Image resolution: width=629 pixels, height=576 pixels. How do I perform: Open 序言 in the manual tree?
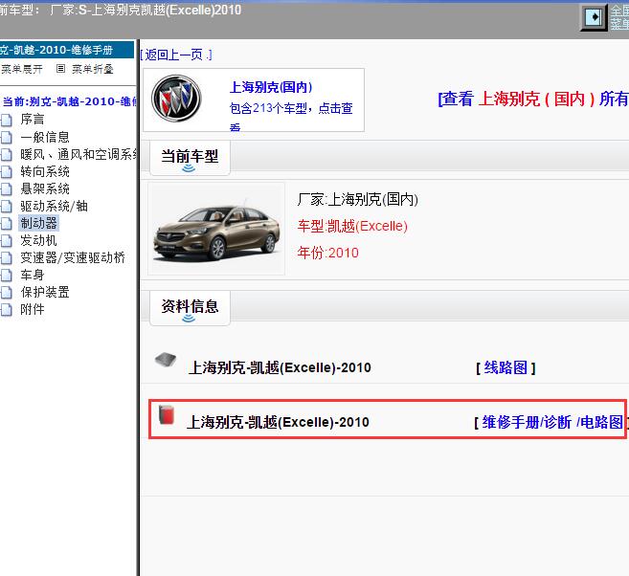pyautogui.click(x=33, y=120)
